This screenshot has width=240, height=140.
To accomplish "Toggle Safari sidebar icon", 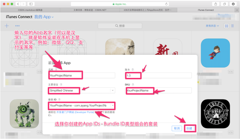I will (31, 4).
